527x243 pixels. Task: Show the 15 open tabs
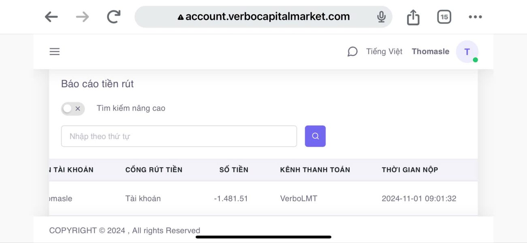pos(444,17)
